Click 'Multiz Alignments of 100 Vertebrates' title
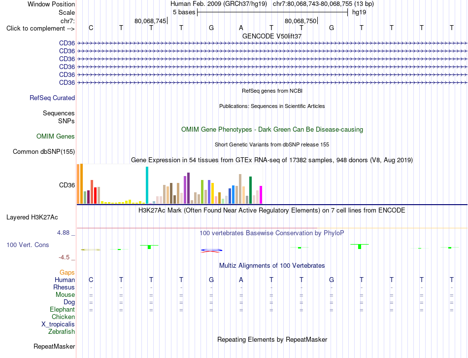Viewport: 468px width, 358px height. [272, 266]
